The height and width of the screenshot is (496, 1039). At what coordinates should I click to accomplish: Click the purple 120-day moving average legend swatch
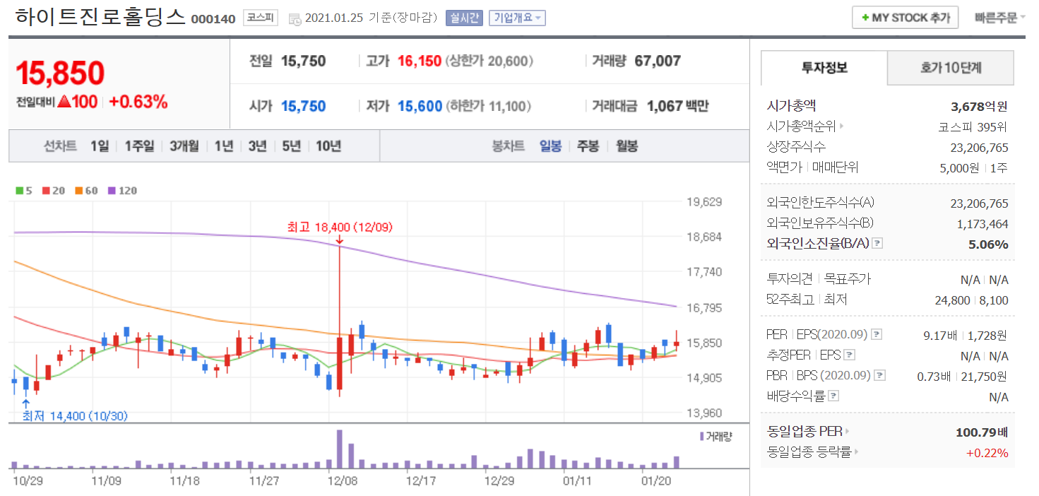[111, 191]
